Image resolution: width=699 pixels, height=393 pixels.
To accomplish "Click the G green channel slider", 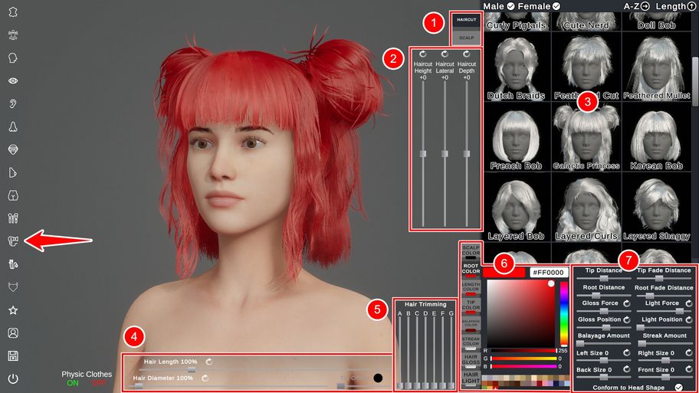I will point(523,359).
